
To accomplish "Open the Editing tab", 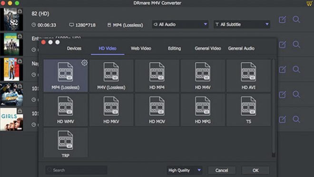I will (175, 48).
